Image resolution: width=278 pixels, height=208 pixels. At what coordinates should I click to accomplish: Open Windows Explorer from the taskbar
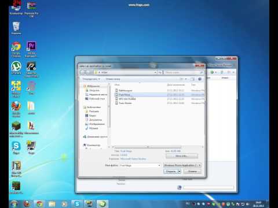52,204
